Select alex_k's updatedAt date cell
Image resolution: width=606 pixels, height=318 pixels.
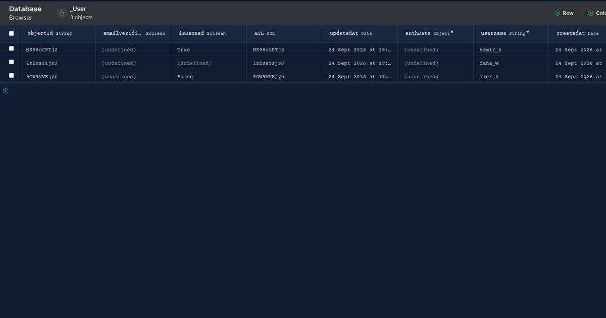click(x=360, y=76)
